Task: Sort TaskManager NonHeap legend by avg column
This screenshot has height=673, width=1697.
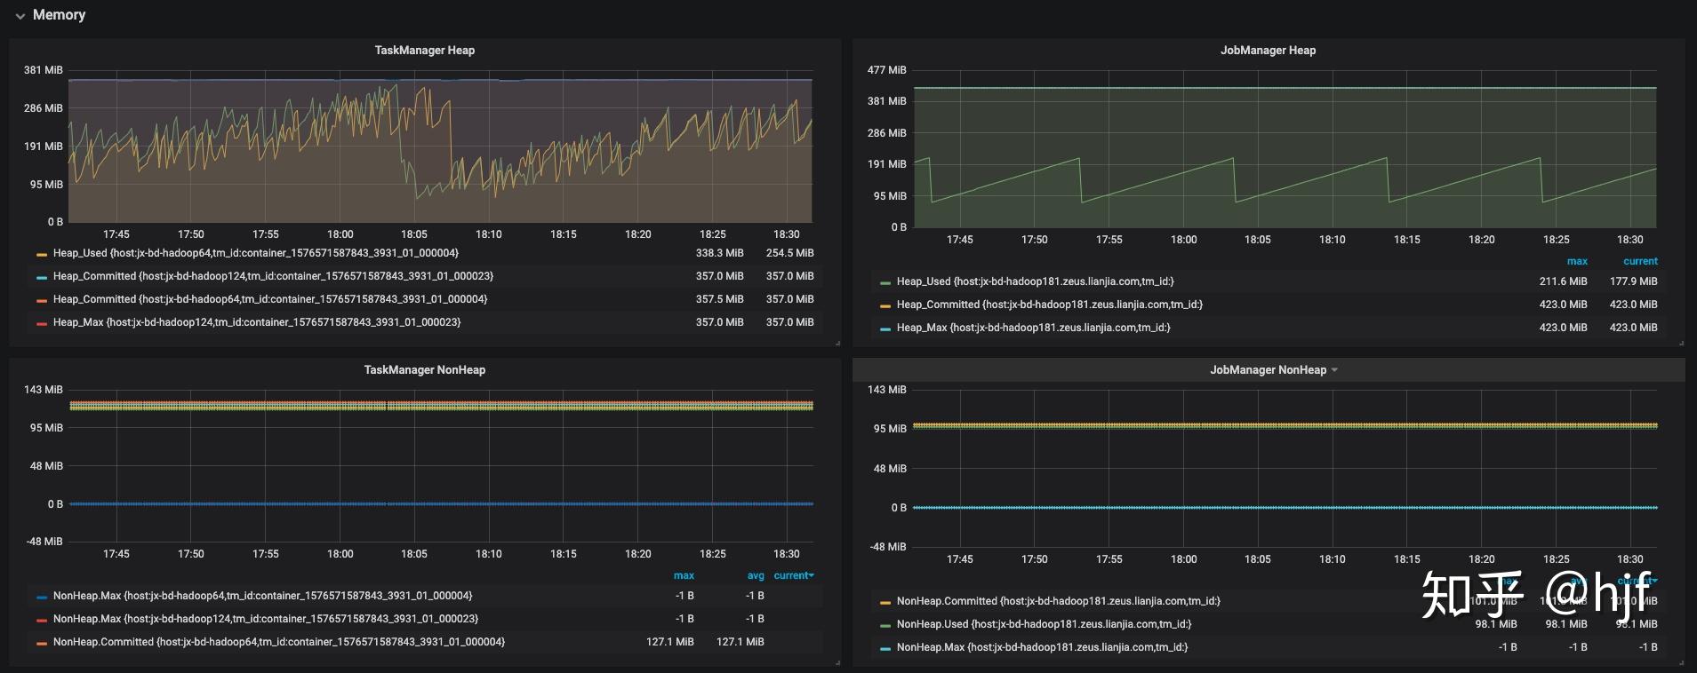Action: pyautogui.click(x=755, y=575)
